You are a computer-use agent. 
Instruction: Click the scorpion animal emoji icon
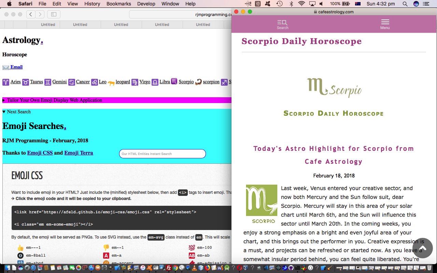(198, 82)
